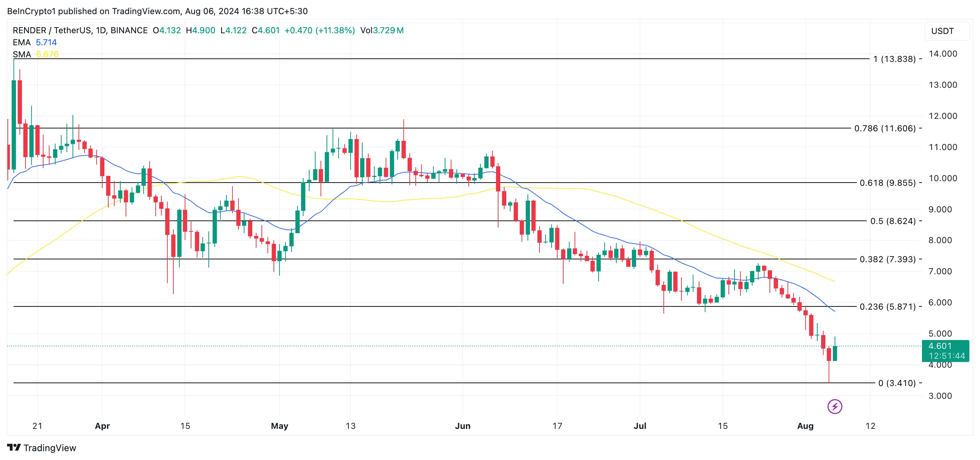The image size is (980, 460).
Task: Click the blue EMA value 5.714
Action: coord(46,42)
